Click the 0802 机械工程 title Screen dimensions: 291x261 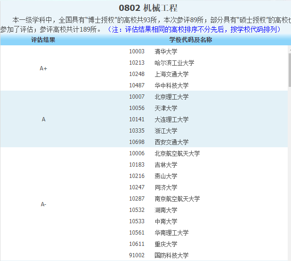click(x=148, y=8)
